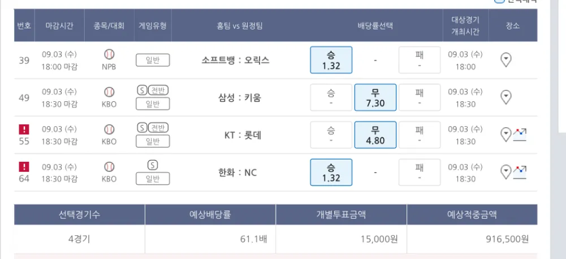This screenshot has width=566, height=259.
Task: Toggle 승 1.32 for 한화 vs NC
Action: 331,171
